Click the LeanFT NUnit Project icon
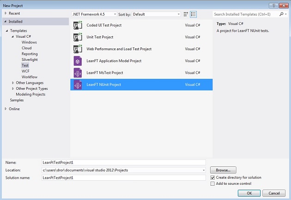This screenshot has width=291, height=200. point(78,85)
